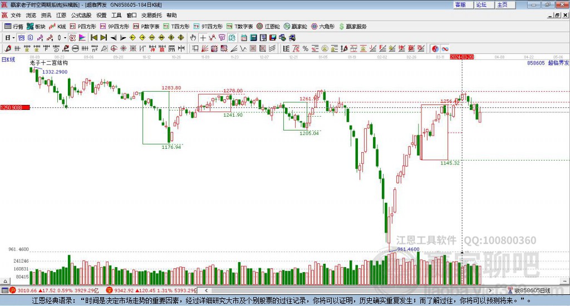Launch the 赢家轮 wheel tool
This screenshot has height=306, width=570.
(x=296, y=27)
